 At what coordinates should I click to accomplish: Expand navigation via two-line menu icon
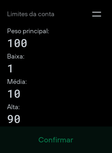[x=97, y=14]
